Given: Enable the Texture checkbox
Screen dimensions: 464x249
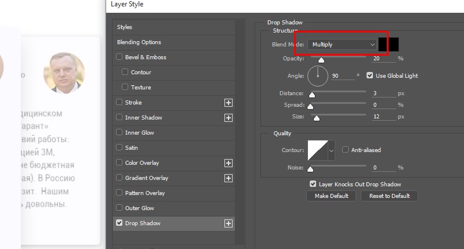Looking at the screenshot, I should (x=125, y=86).
